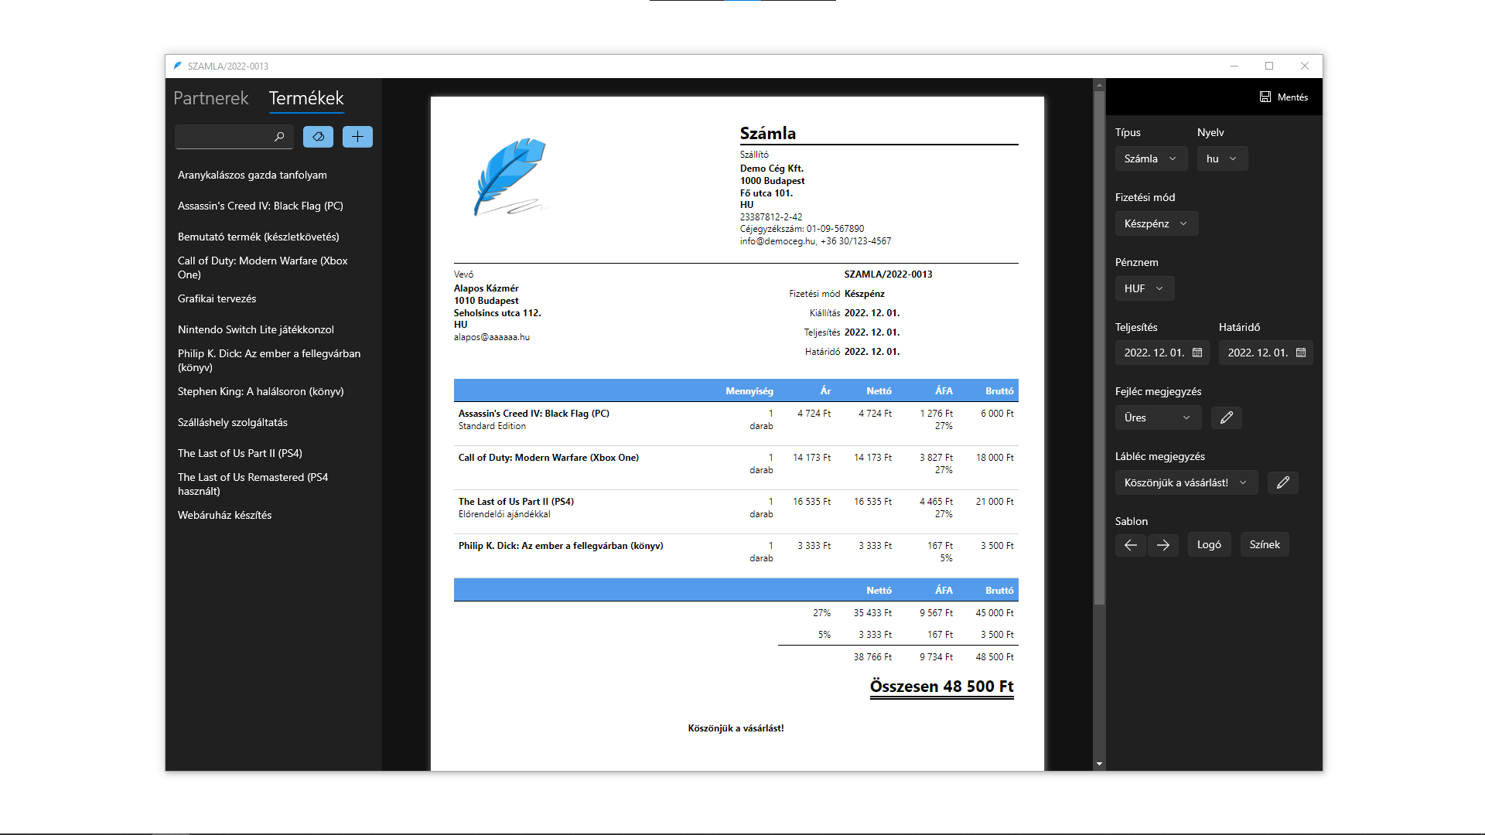
Task: Click the blue plus add product button
Action: tap(357, 137)
